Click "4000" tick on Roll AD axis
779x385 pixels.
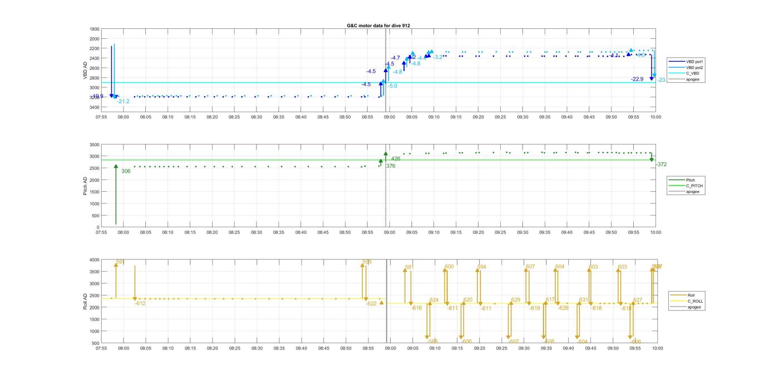[95, 260]
